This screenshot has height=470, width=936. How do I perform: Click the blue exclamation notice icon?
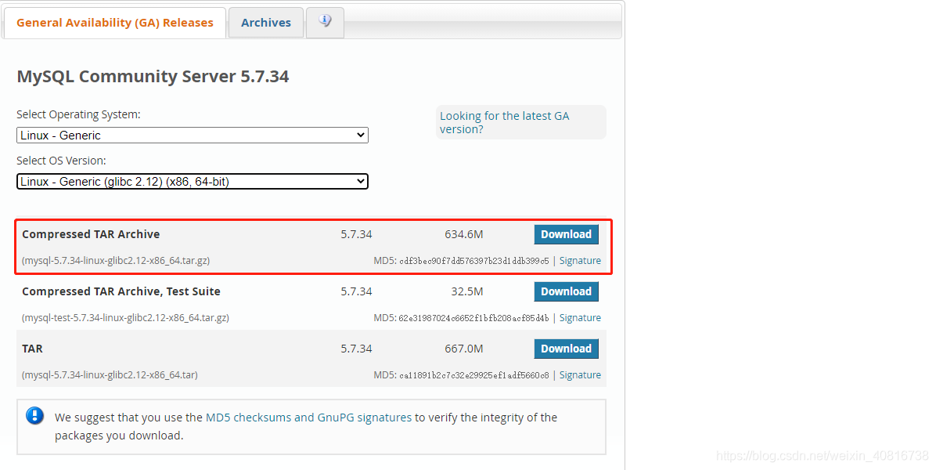click(35, 415)
